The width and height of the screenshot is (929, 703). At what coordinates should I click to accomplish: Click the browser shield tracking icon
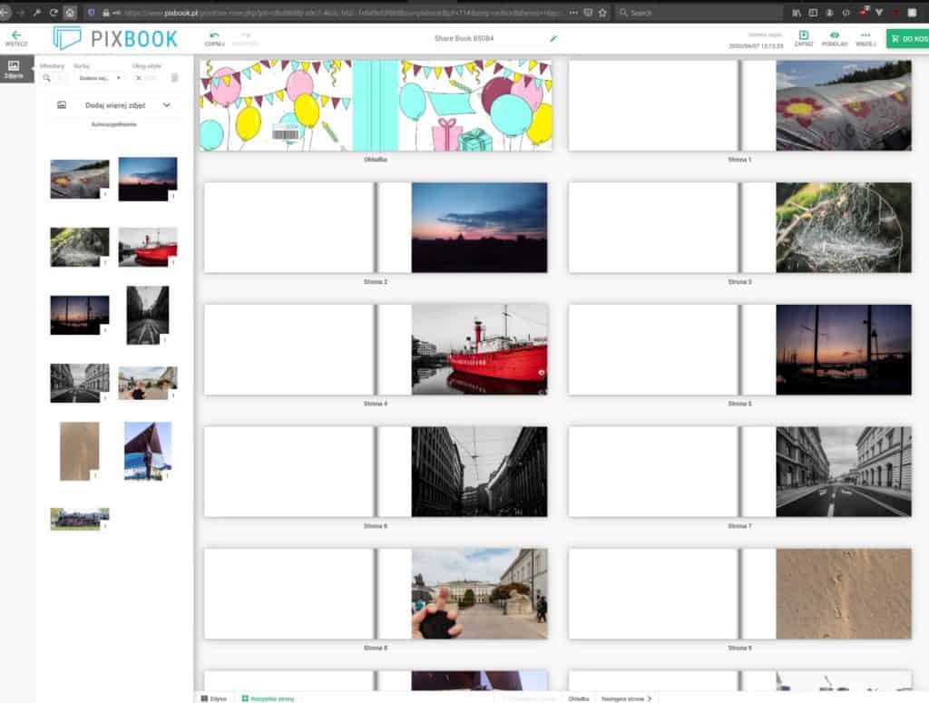(91, 13)
